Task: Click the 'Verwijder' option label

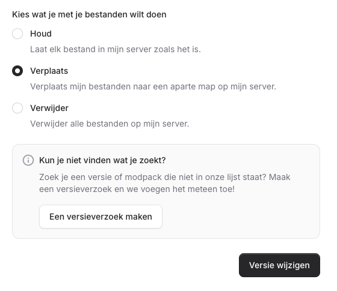Action: pyautogui.click(x=49, y=108)
